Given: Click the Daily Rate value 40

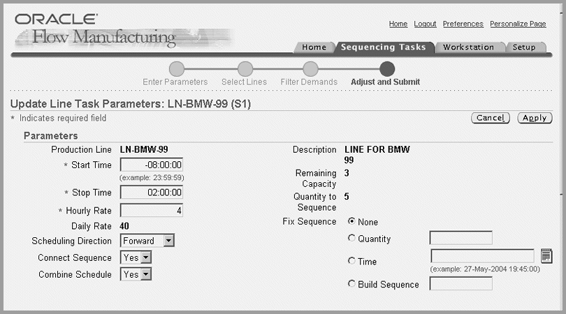Looking at the screenshot, I should pos(124,226).
